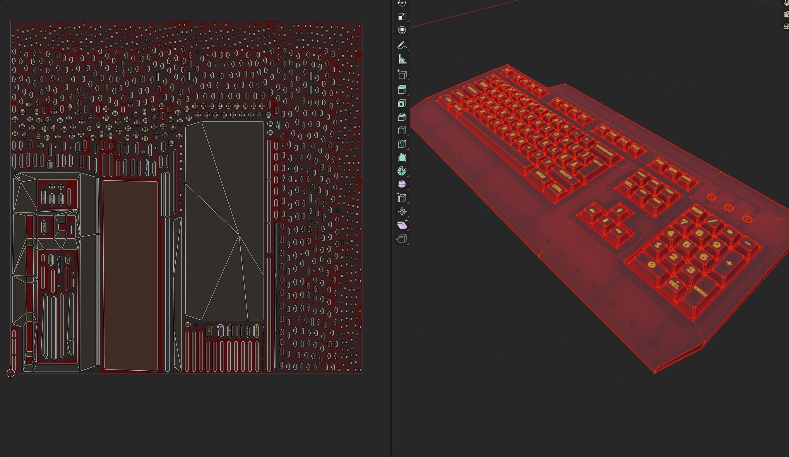The width and height of the screenshot is (789, 457).
Task: Click the large plain rectangular UV island
Action: [130, 276]
